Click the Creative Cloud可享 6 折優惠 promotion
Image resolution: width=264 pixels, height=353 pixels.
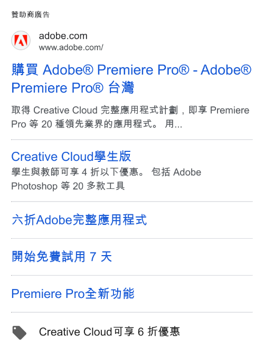point(109,332)
